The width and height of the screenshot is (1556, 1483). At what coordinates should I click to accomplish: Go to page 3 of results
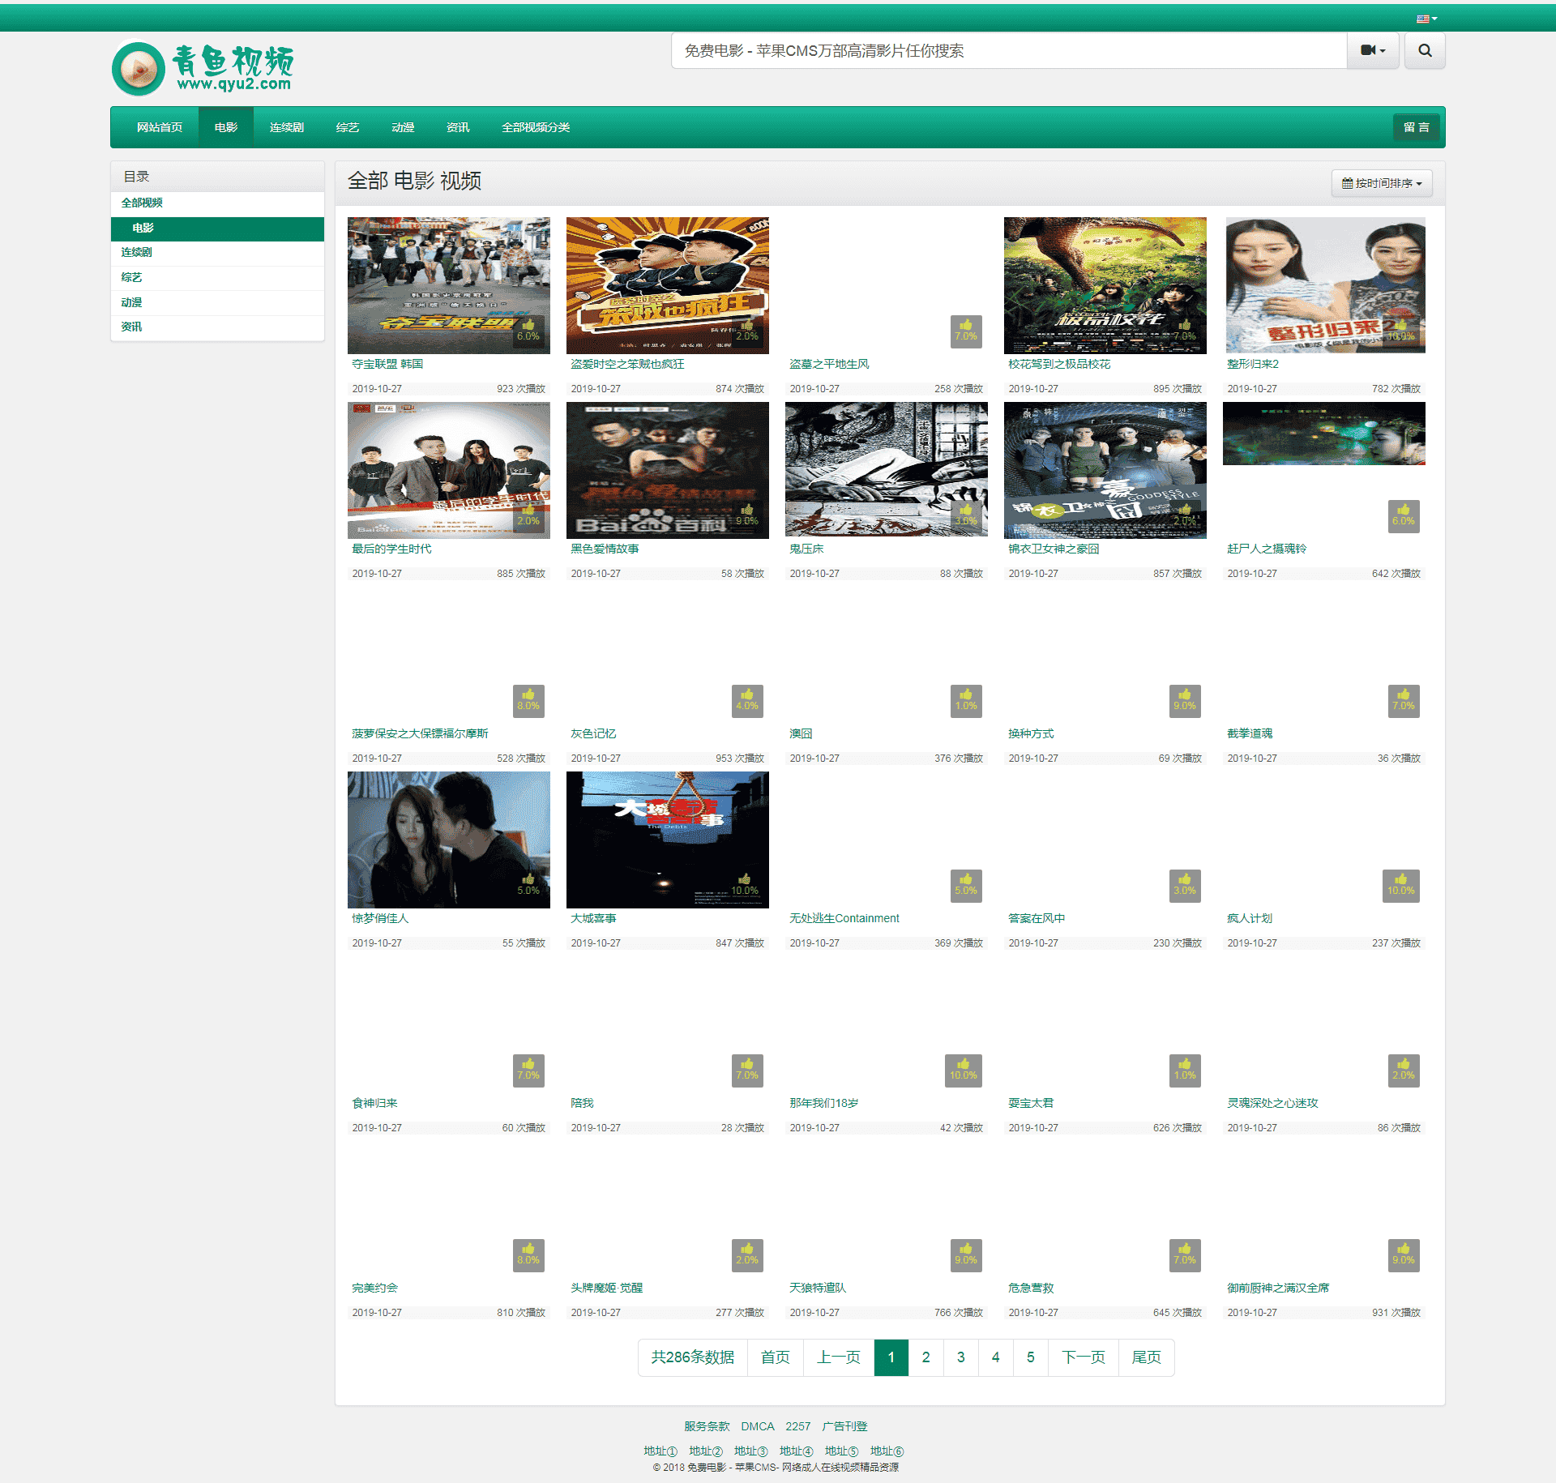click(960, 1357)
